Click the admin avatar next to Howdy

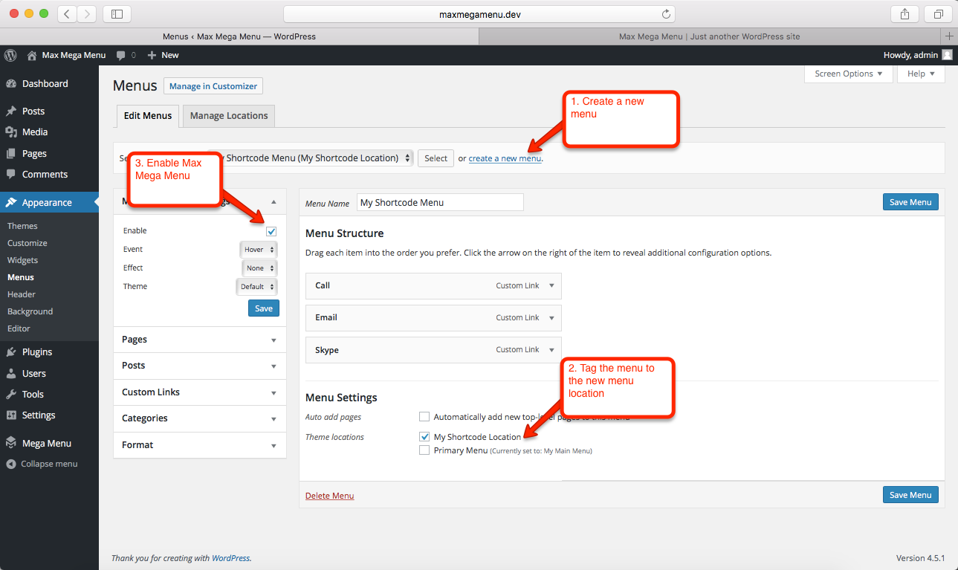[947, 55]
